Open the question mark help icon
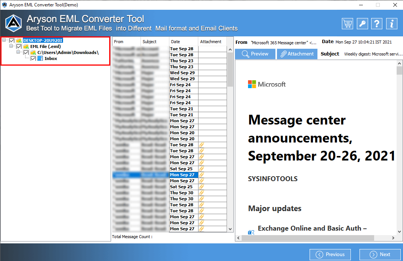403x261 pixels. pos(377,24)
